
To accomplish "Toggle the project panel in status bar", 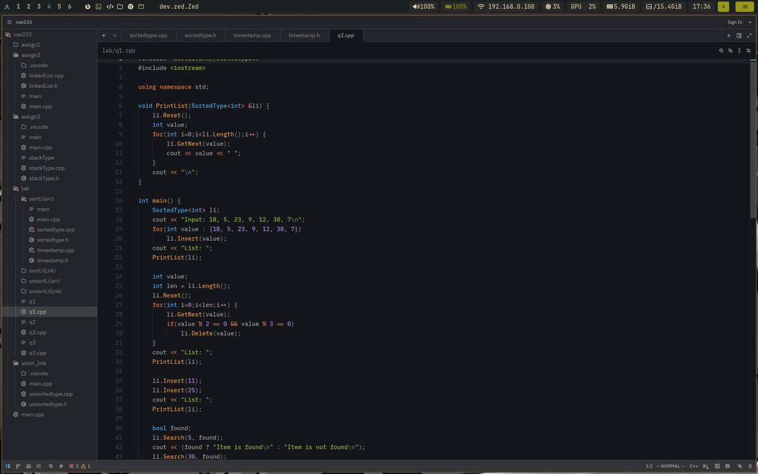I will click(x=8, y=466).
